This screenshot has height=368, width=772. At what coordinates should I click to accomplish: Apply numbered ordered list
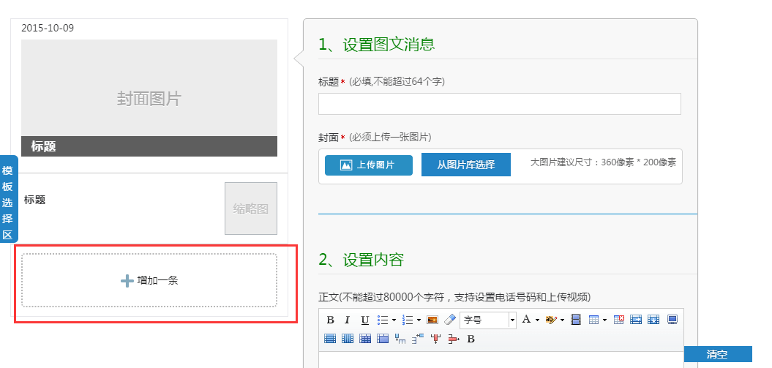pyautogui.click(x=407, y=320)
